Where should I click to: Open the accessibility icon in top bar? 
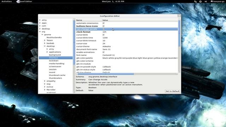coord(200,1)
